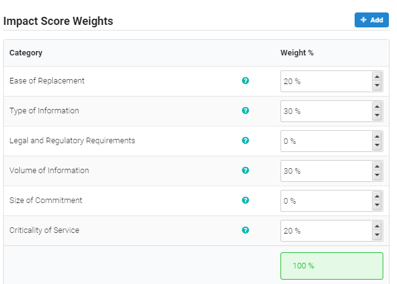Select the Ease of Replacement weight field
The width and height of the screenshot is (397, 284).
pos(327,81)
